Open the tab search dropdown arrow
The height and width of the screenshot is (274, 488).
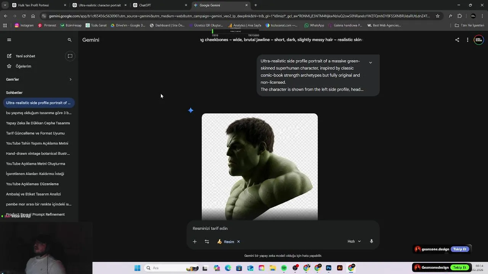pyautogui.click(x=5, y=5)
